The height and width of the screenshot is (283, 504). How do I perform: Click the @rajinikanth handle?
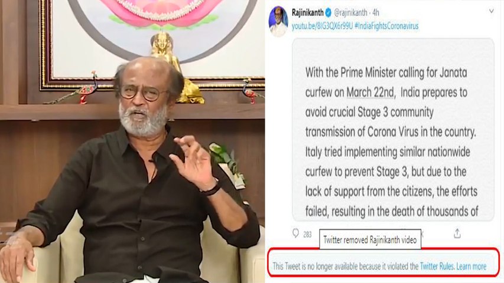click(x=350, y=13)
